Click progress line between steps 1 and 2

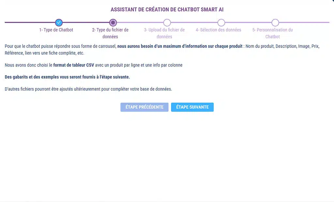86,22
